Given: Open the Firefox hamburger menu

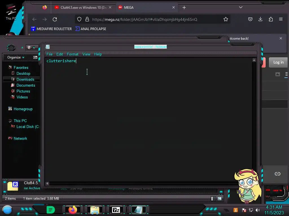Looking at the screenshot, I should click(281, 19).
